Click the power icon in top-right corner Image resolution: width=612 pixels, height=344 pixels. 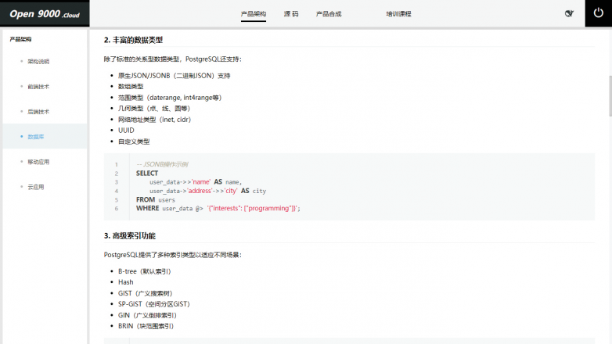click(598, 13)
